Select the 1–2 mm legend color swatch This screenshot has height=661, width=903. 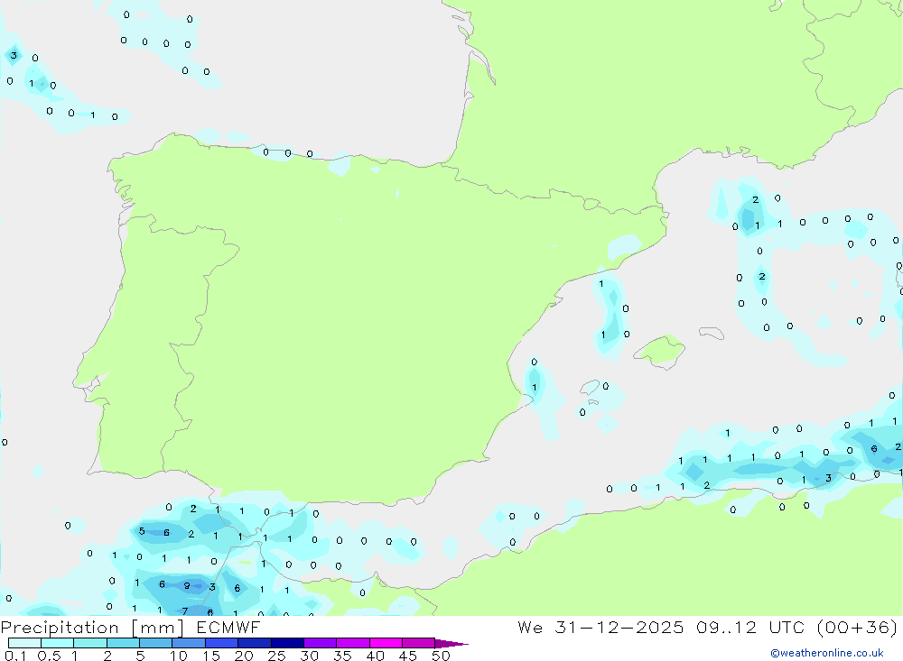tap(90, 643)
